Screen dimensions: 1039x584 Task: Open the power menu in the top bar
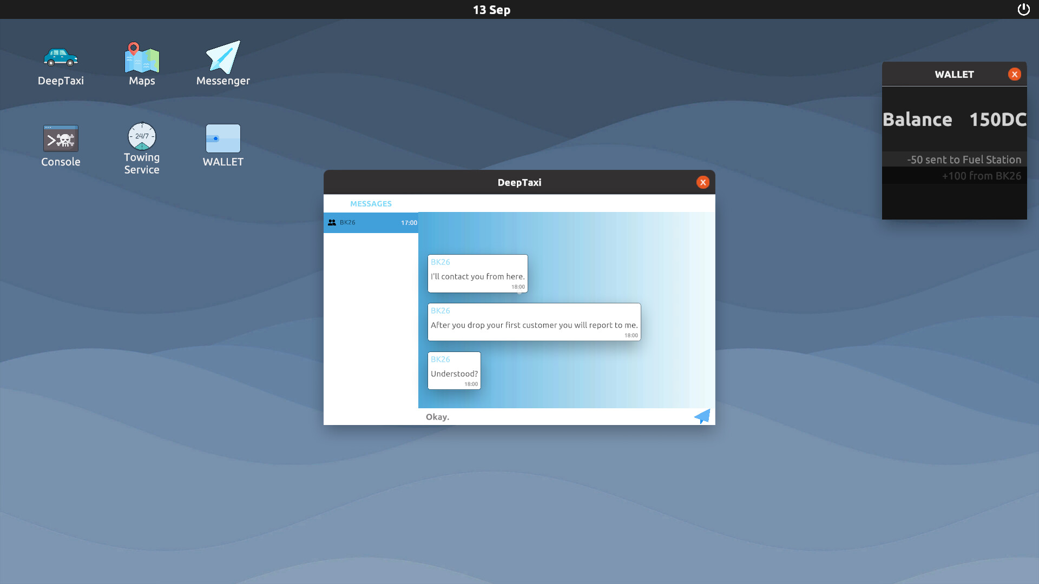pos(1024,9)
